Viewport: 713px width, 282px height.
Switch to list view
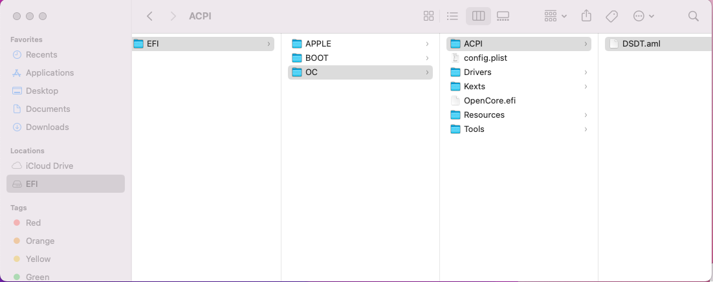tap(453, 16)
